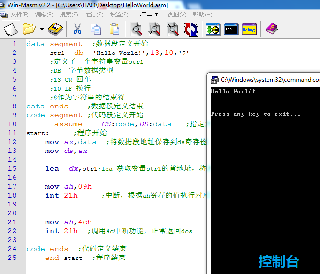The width and height of the screenshot is (320, 274).
Task: Expand the open-folder dropdown arrow
Action: point(42,29)
